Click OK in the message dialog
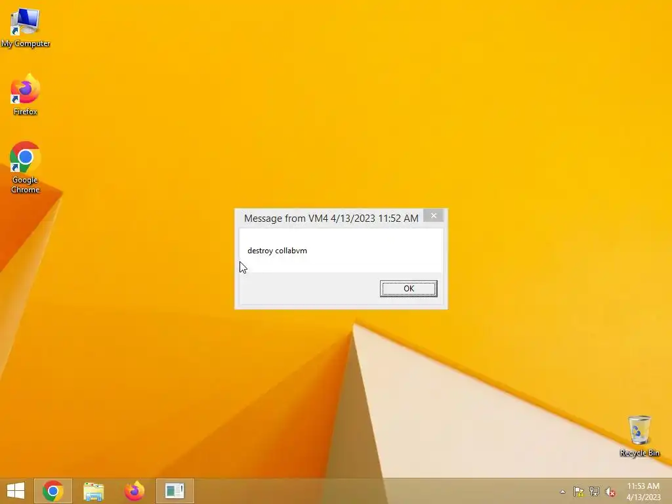672x504 pixels. click(409, 289)
